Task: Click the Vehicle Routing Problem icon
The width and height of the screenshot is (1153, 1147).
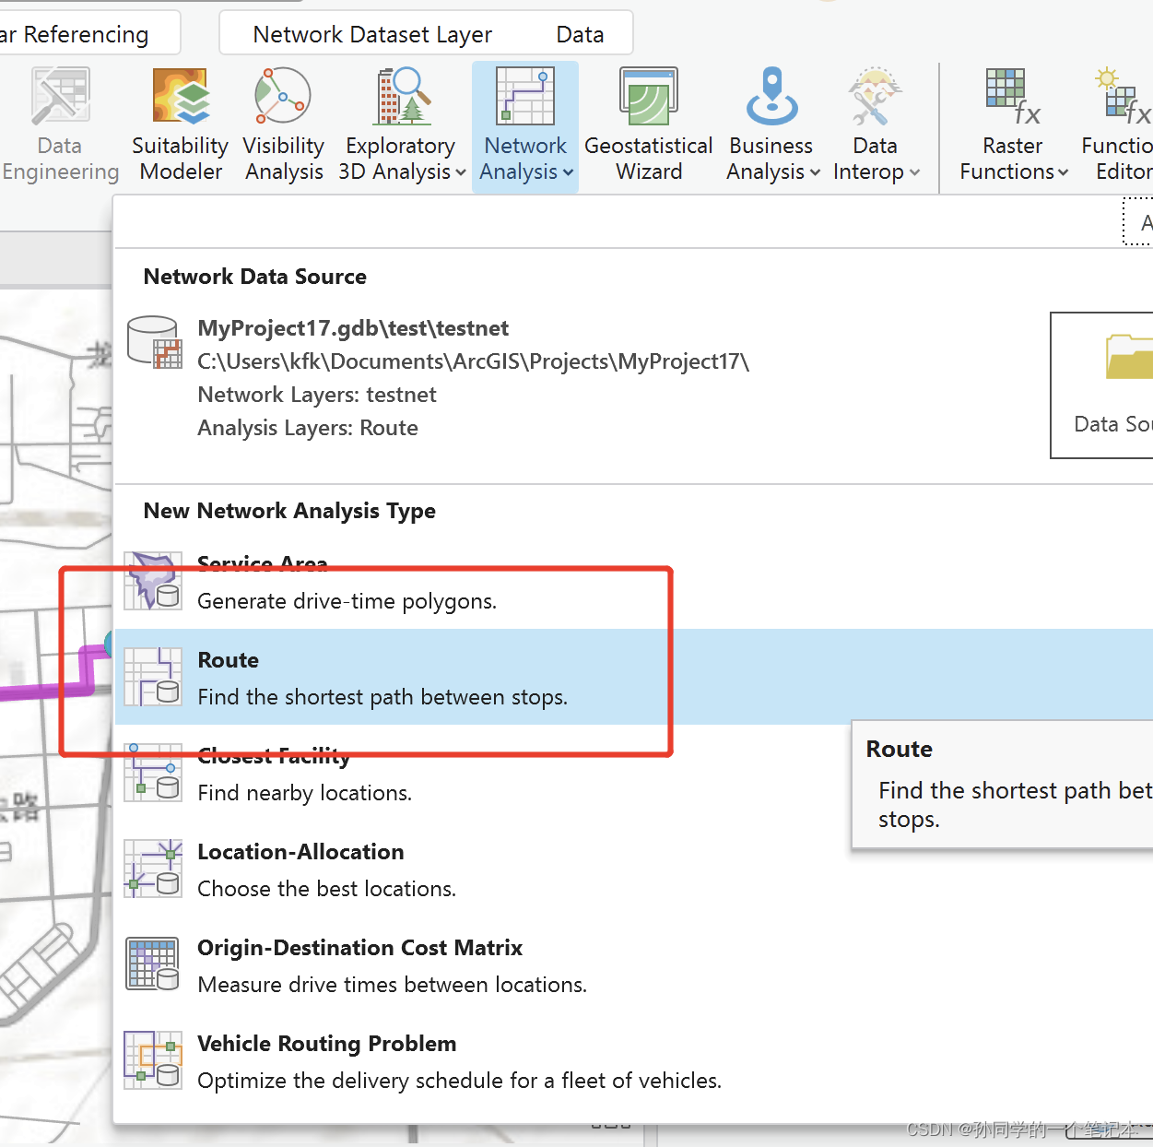Action: pos(153,1060)
